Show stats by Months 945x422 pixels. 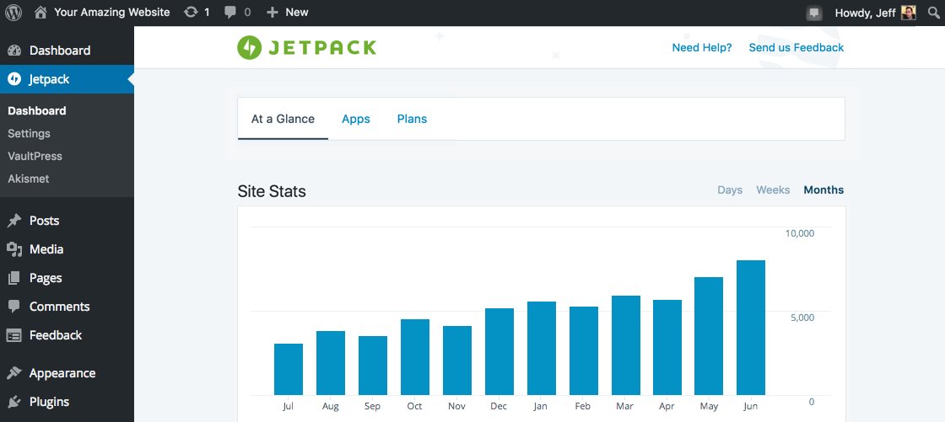[823, 190]
